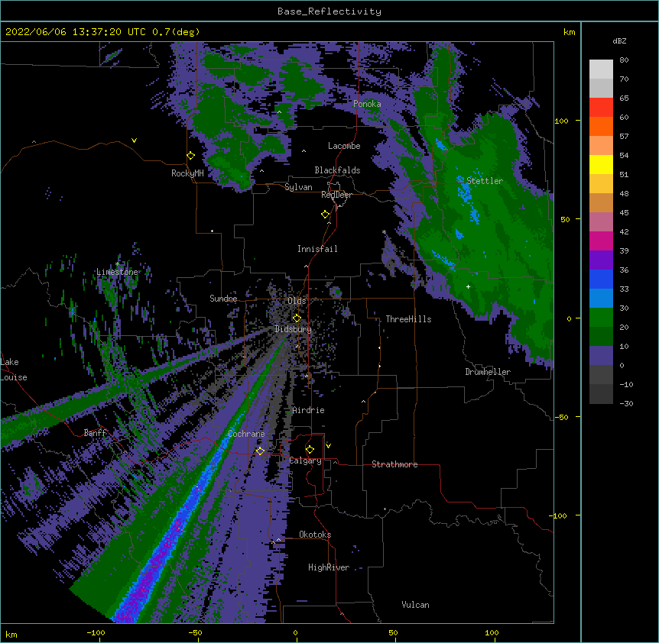Click the Ponoka city label
The image size is (659, 643).
point(367,104)
